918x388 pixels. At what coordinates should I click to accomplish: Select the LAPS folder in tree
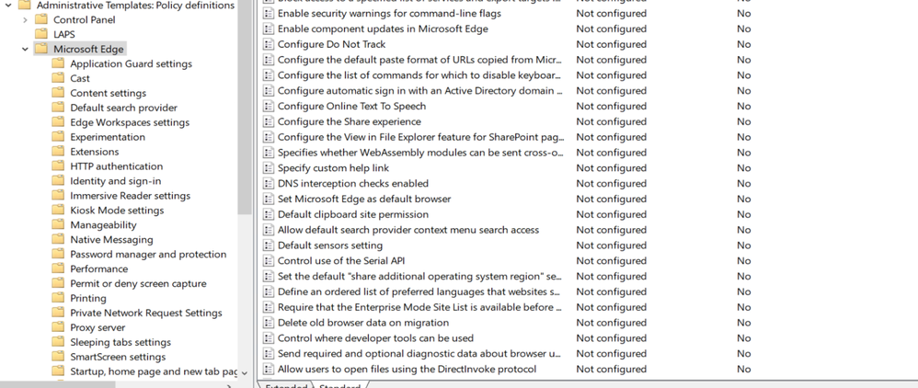click(x=63, y=34)
